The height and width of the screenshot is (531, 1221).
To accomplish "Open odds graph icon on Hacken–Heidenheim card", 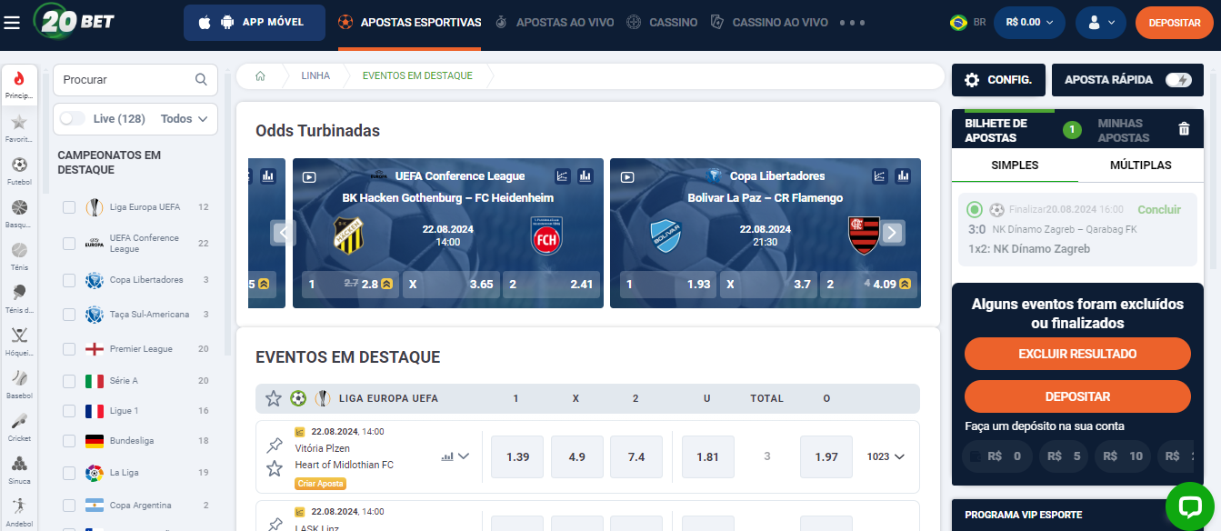I will (x=563, y=175).
